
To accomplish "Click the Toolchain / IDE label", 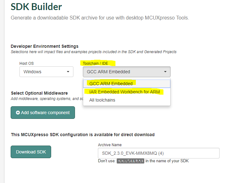I will (x=95, y=64).
